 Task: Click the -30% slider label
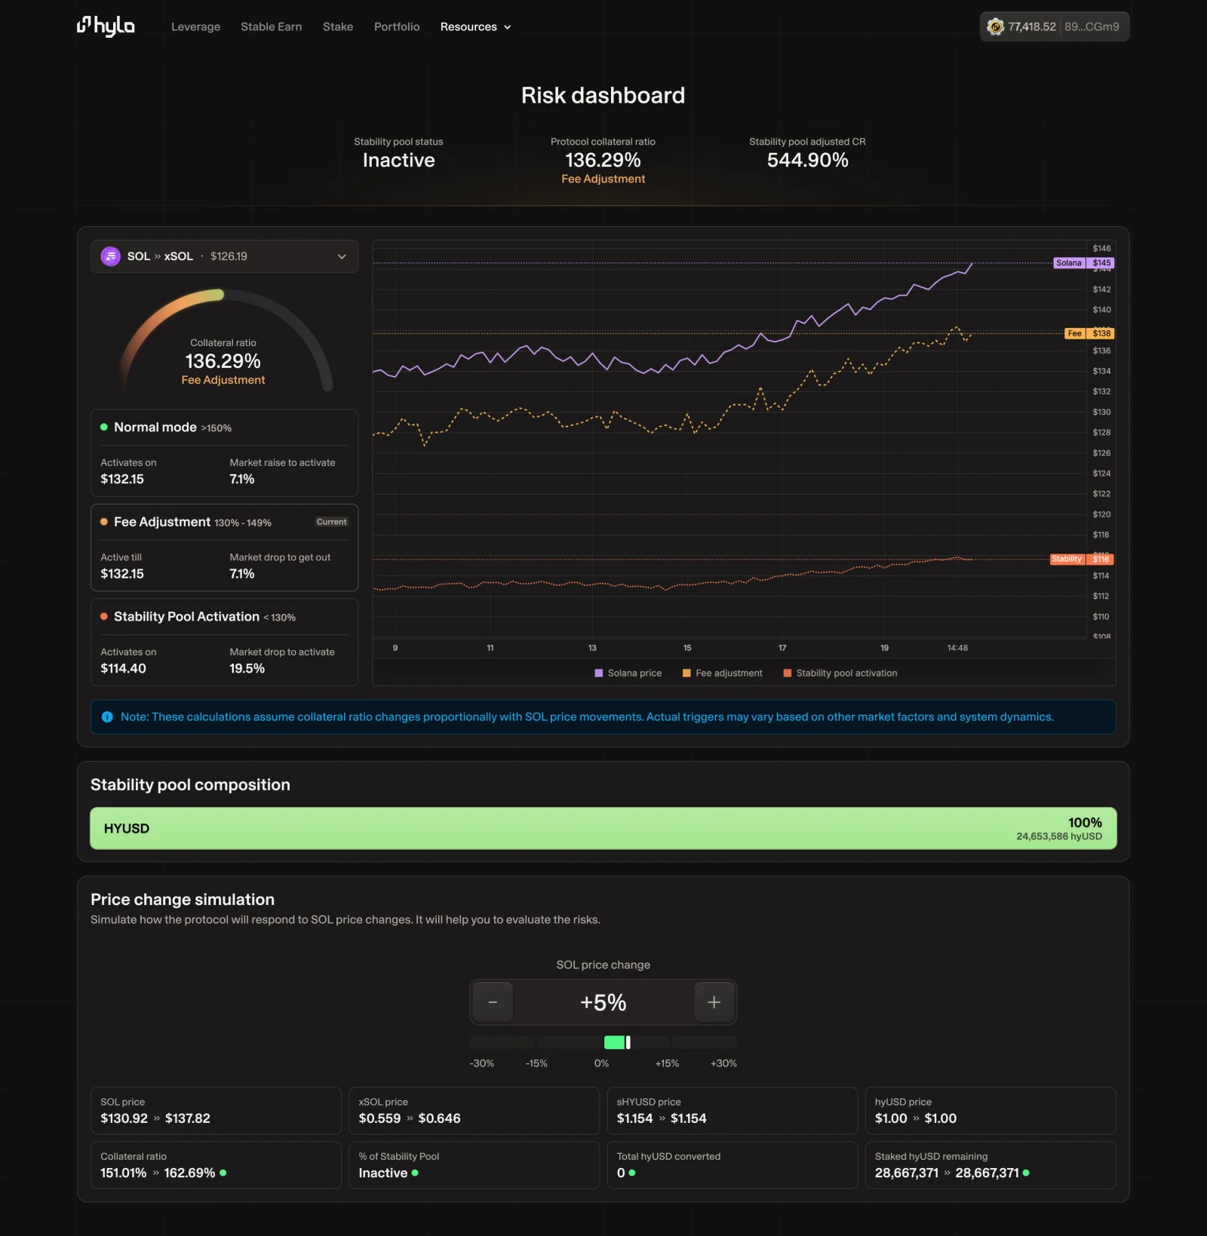[481, 1063]
